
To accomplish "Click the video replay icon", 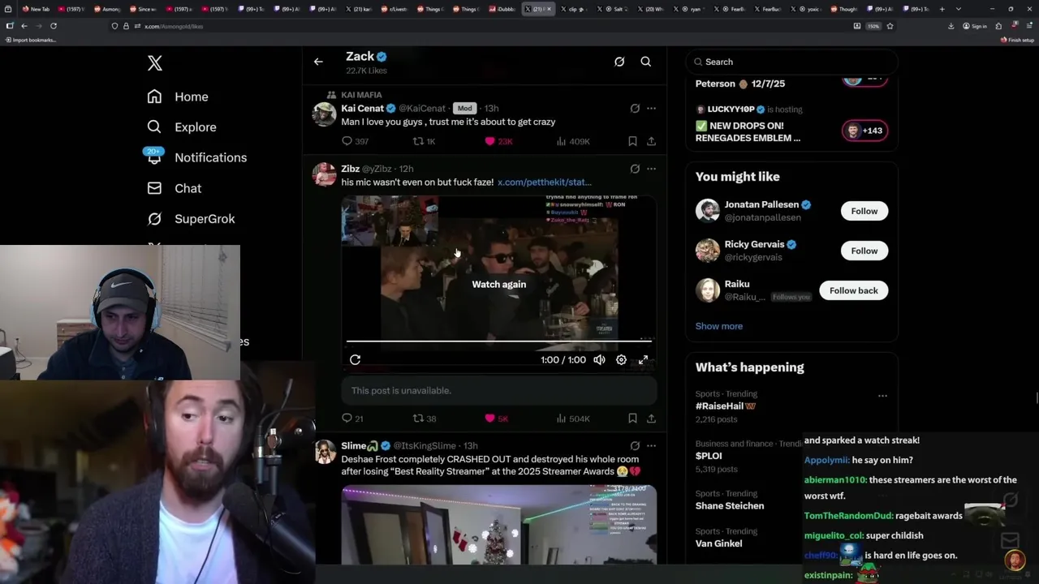I will tap(355, 359).
